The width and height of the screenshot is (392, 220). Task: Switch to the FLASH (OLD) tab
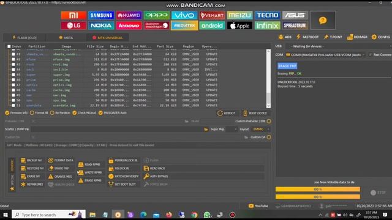(x=24, y=38)
